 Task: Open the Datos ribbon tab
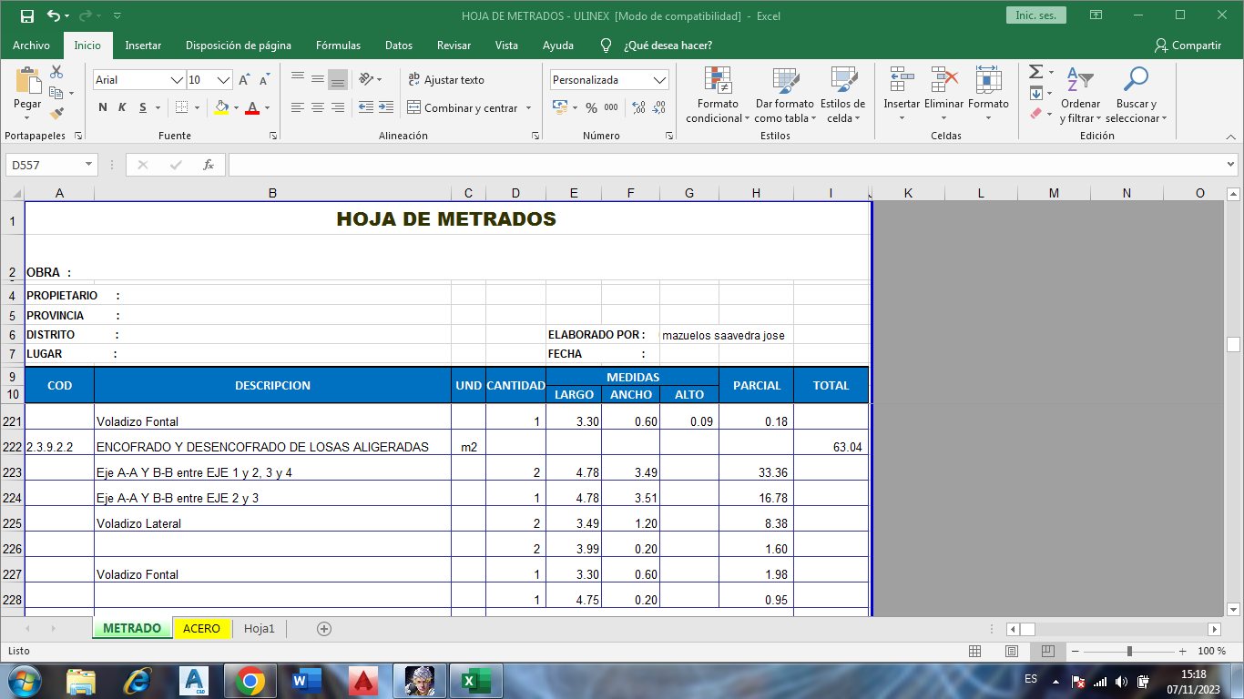[399, 46]
